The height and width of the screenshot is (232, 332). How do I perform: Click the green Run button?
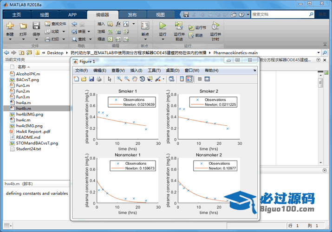coord(163,26)
